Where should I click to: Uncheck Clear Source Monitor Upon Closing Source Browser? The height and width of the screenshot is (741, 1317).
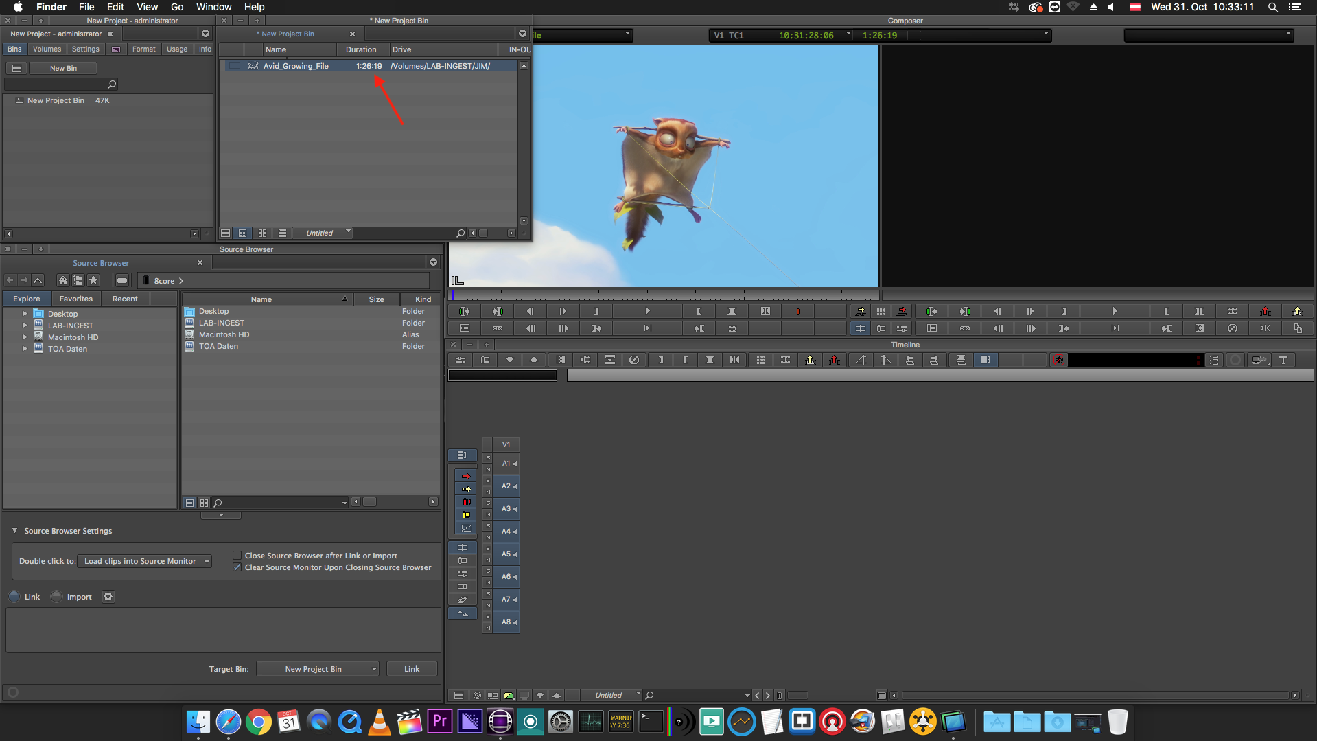click(237, 567)
